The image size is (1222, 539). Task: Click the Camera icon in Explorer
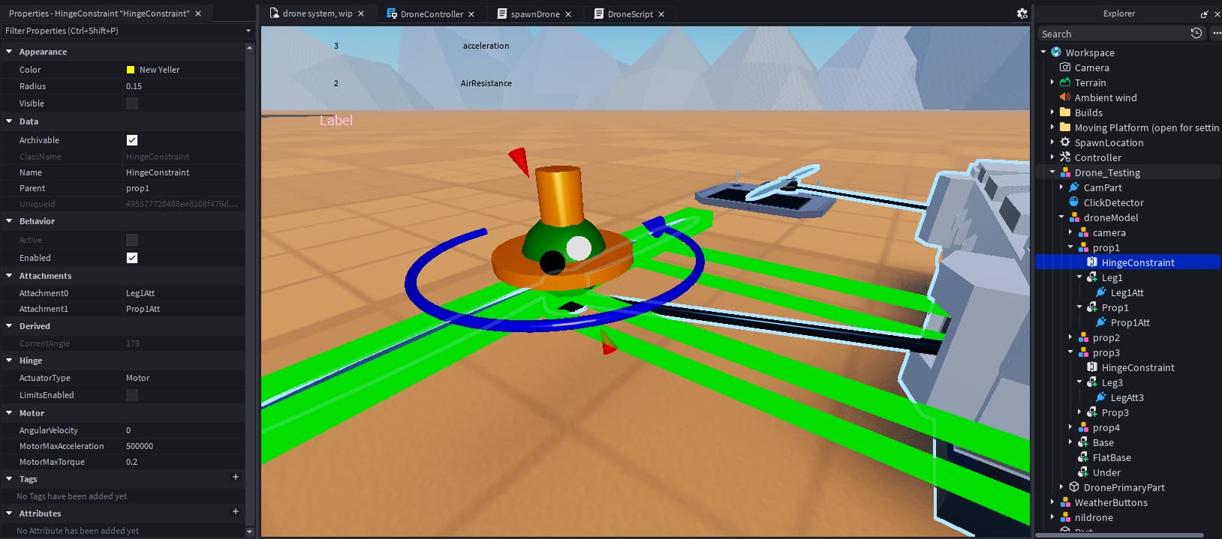pos(1065,67)
